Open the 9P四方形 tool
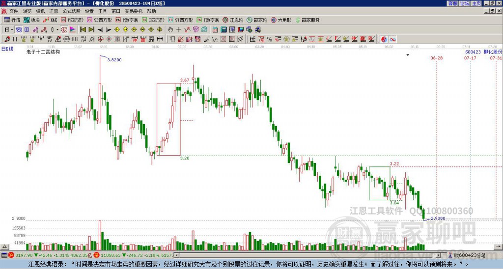The height and width of the screenshot is (269, 503). pos(99,20)
